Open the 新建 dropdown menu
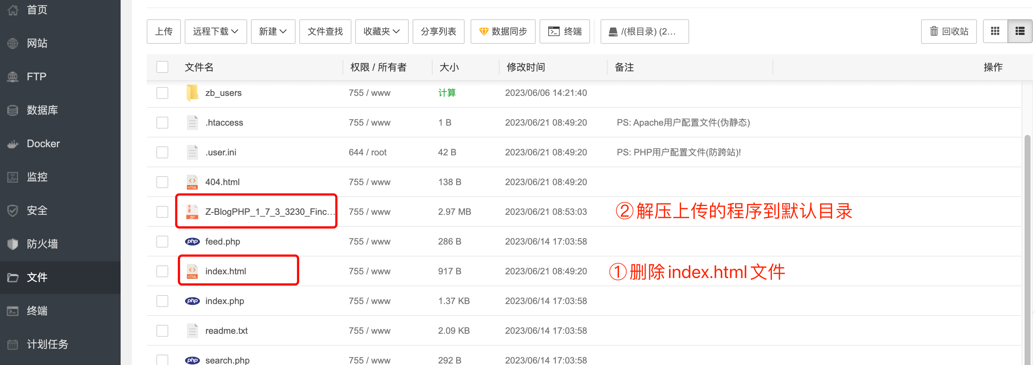Screen dimensions: 1035x365 coord(273,31)
